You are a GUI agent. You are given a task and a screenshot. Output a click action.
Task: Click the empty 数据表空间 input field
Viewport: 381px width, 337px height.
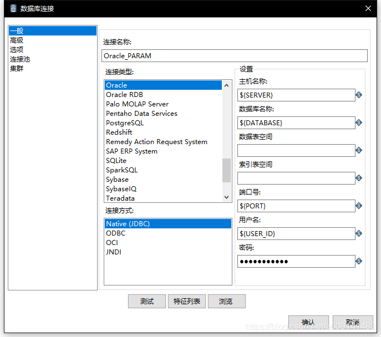pos(296,150)
